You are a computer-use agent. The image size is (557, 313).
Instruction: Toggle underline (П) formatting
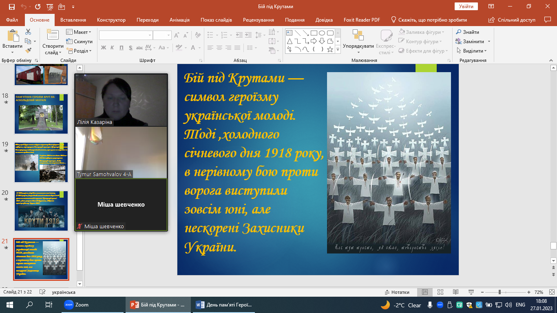[122, 48]
